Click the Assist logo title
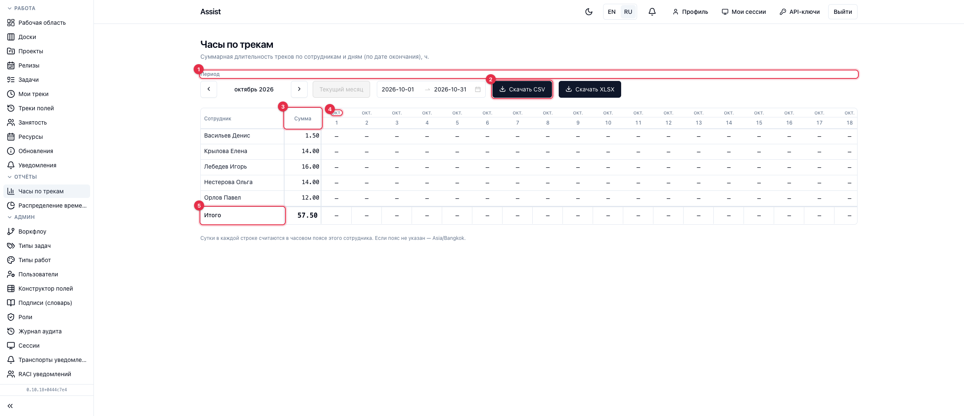The width and height of the screenshot is (964, 416). point(210,12)
